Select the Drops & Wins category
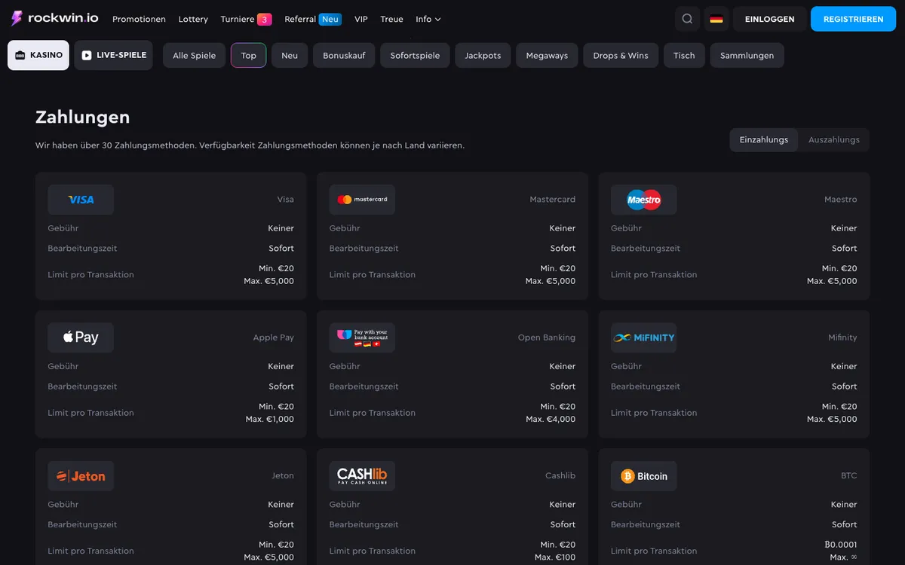905x565 pixels. [x=621, y=56]
